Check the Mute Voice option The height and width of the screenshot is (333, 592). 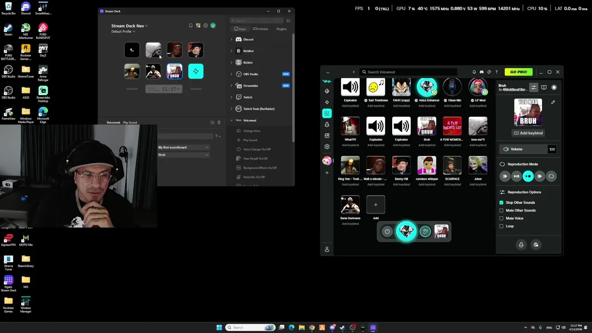[x=501, y=218]
